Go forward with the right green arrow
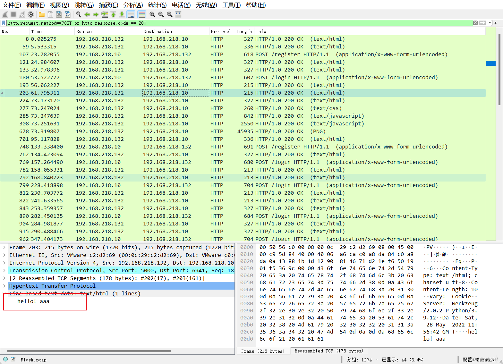Viewport: 503px width, 364px height. tap(96, 14)
